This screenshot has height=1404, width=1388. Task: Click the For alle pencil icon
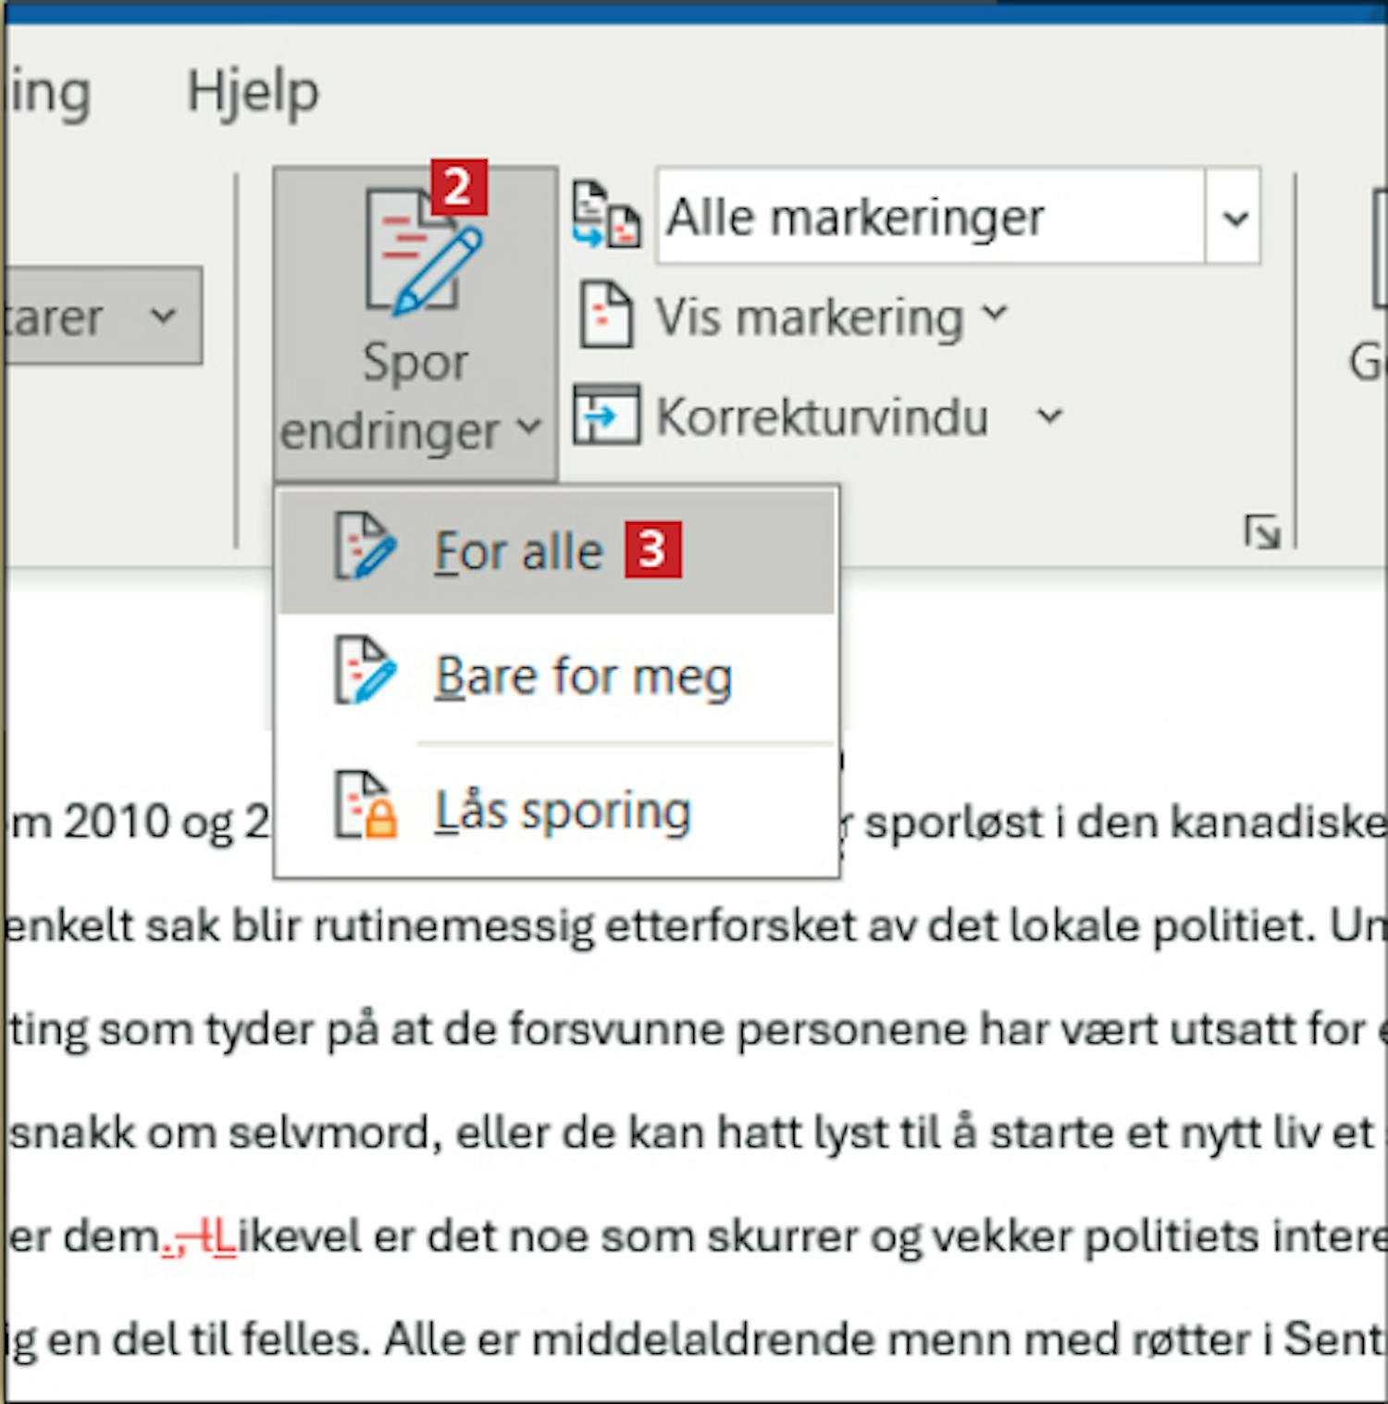tap(365, 548)
